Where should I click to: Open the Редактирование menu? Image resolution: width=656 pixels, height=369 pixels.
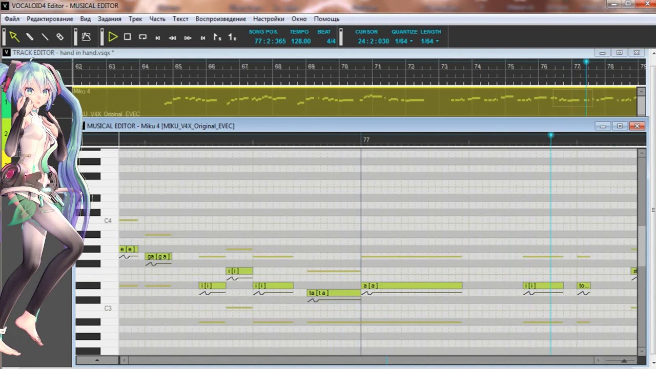click(x=50, y=19)
